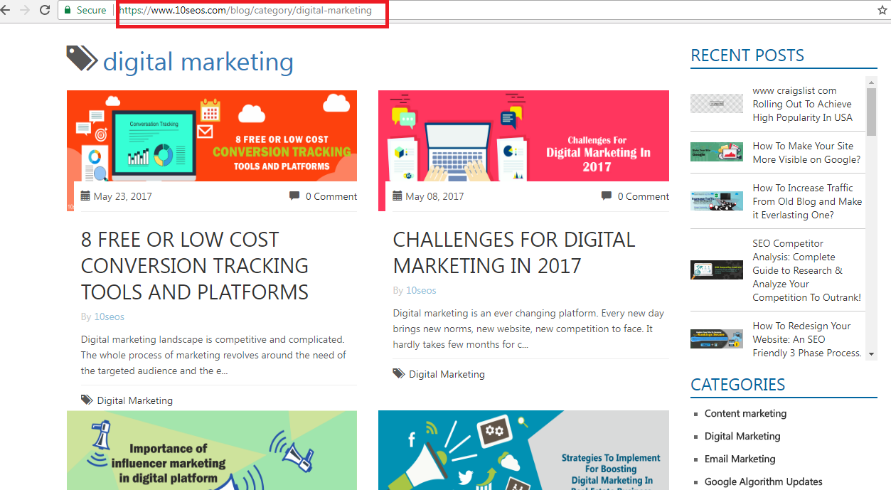Open Strategies To Implement real estate banner
This screenshot has width=891, height=490.
(523, 450)
